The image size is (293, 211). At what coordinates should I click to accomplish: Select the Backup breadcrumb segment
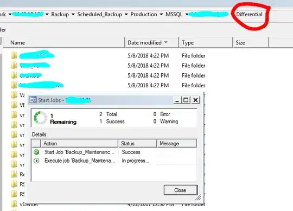point(60,15)
